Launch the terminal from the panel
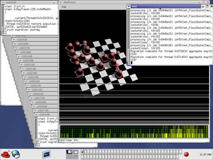 point(46,154)
